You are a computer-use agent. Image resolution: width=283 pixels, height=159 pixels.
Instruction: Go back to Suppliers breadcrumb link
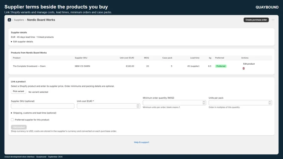19,20
